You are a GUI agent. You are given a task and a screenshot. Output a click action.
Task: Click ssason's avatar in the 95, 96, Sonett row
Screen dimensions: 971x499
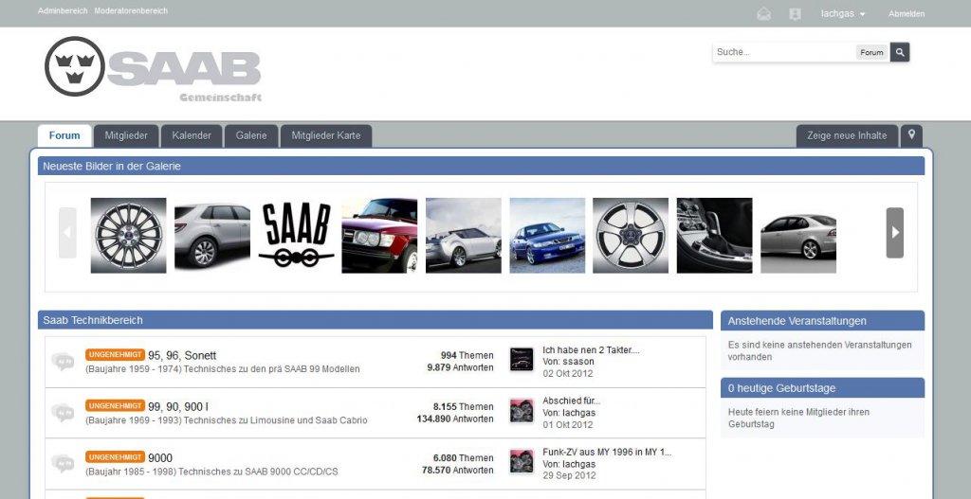(522, 359)
